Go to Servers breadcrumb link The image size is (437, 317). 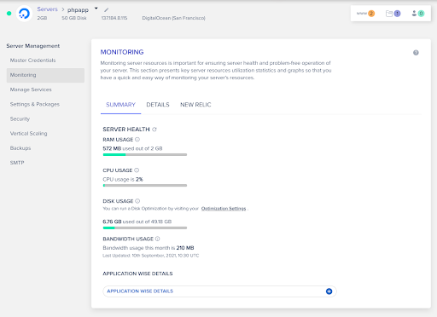pyautogui.click(x=47, y=9)
